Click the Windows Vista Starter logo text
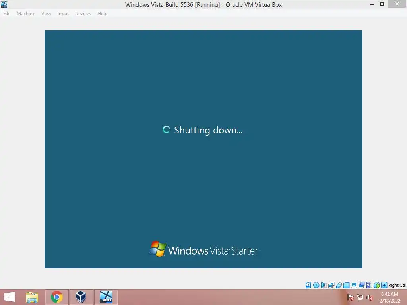This screenshot has width=407, height=305. click(x=213, y=251)
